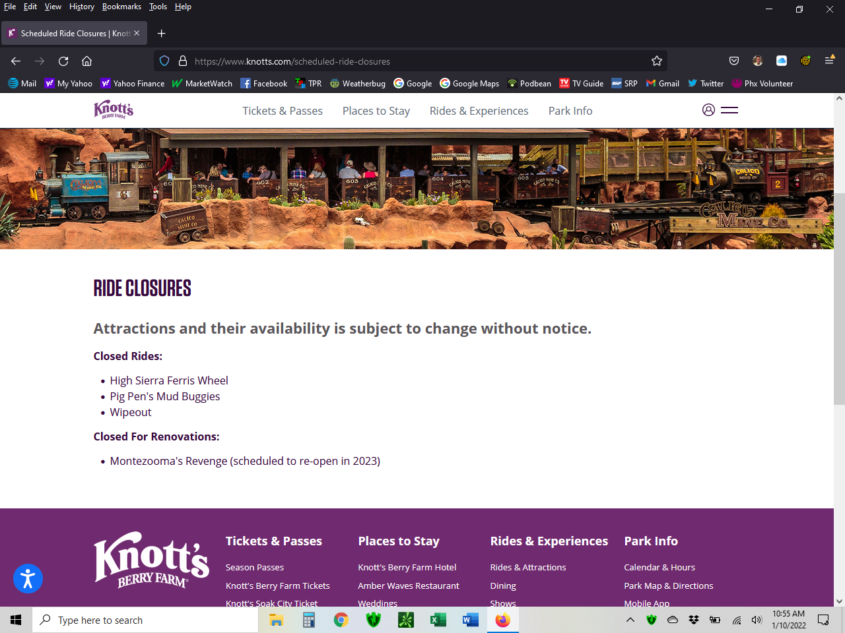Image resolution: width=845 pixels, height=633 pixels.
Task: Show hidden system tray icons chevron
Action: (630, 620)
